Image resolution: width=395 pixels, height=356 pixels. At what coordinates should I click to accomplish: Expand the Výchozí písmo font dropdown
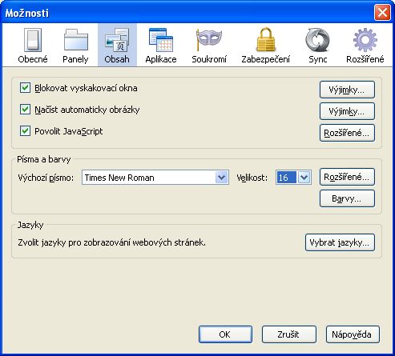pos(155,178)
